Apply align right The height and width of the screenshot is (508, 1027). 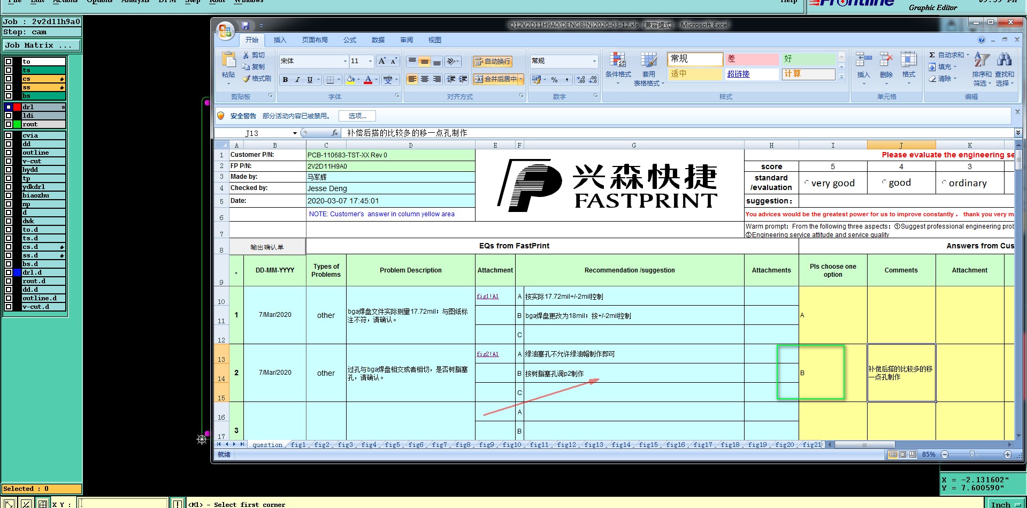point(437,79)
